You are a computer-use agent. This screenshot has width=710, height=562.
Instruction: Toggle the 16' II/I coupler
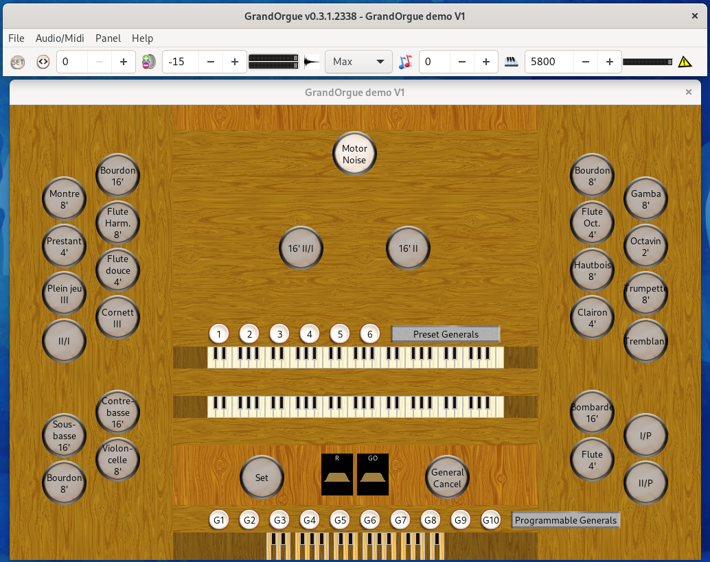point(301,248)
